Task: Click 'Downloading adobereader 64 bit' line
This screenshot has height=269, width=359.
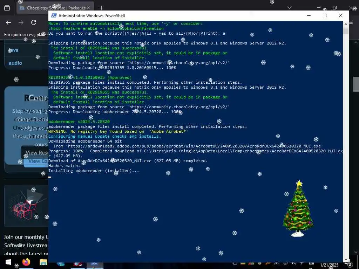Action: [85, 141]
